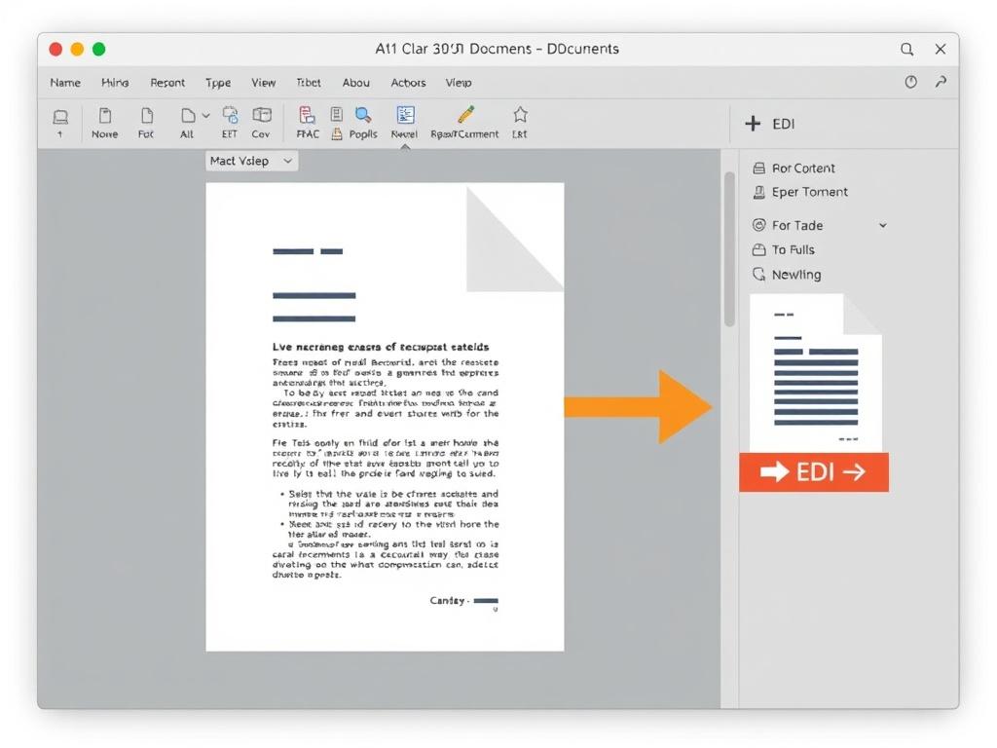
Task: Click the pencil Comment tool icon
Action: pyautogui.click(x=465, y=115)
